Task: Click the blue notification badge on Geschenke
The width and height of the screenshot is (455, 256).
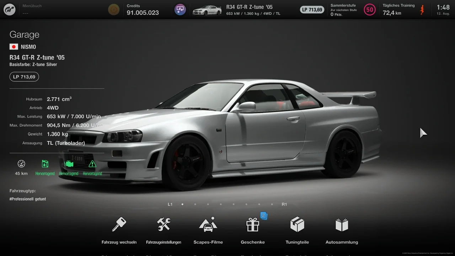Action: 263,215
